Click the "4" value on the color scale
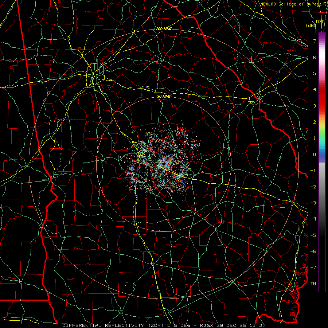This screenshot has height=328, width=328. 315,90
